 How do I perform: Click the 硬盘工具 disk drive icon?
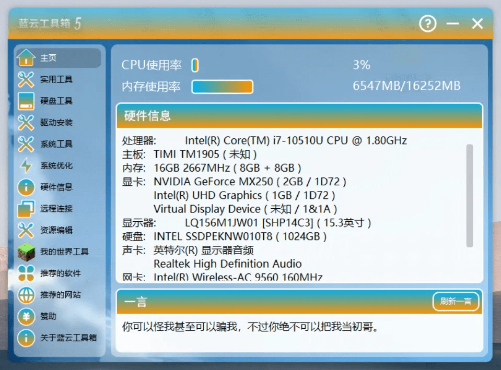pyautogui.click(x=26, y=101)
